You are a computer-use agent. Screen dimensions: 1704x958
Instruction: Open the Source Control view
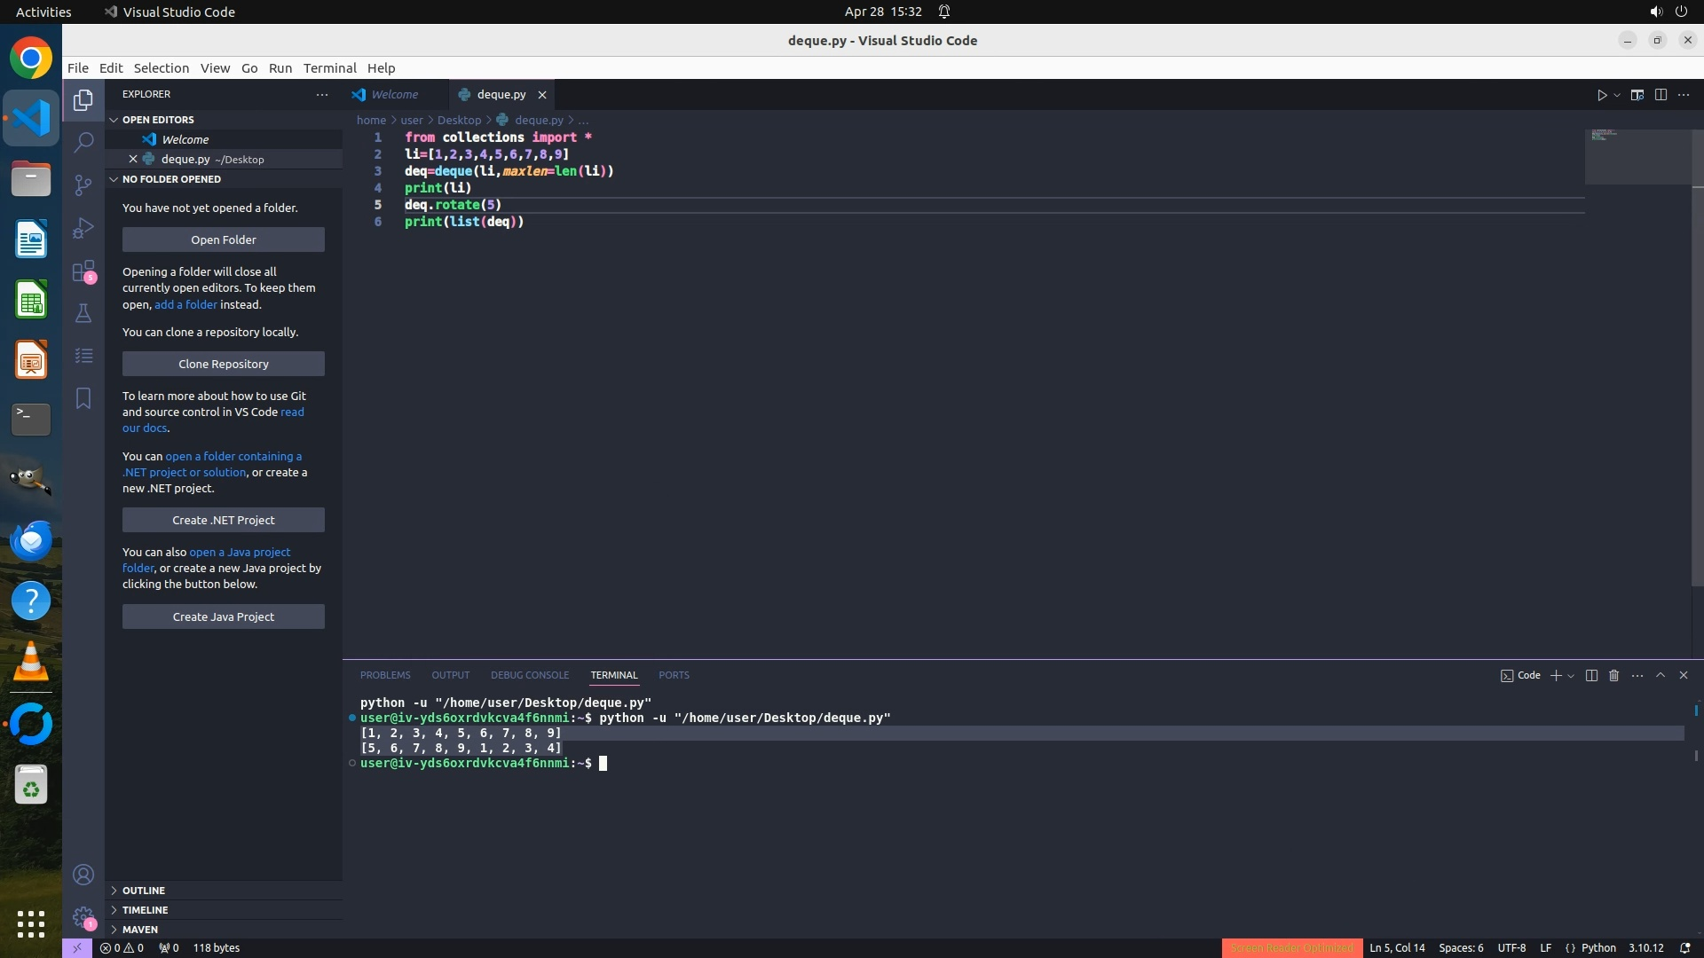click(83, 185)
